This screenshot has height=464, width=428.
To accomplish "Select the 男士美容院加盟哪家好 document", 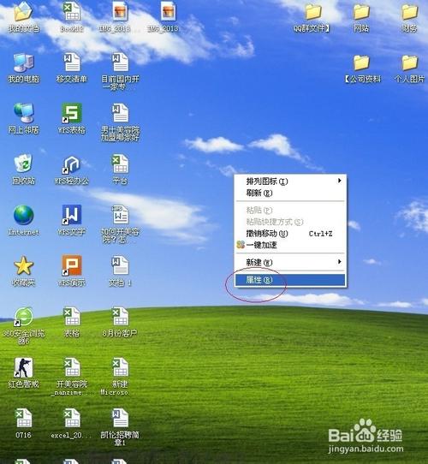I will tap(120, 113).
